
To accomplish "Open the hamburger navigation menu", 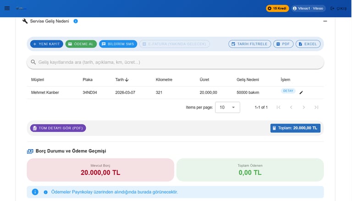I will tap(7, 8).
